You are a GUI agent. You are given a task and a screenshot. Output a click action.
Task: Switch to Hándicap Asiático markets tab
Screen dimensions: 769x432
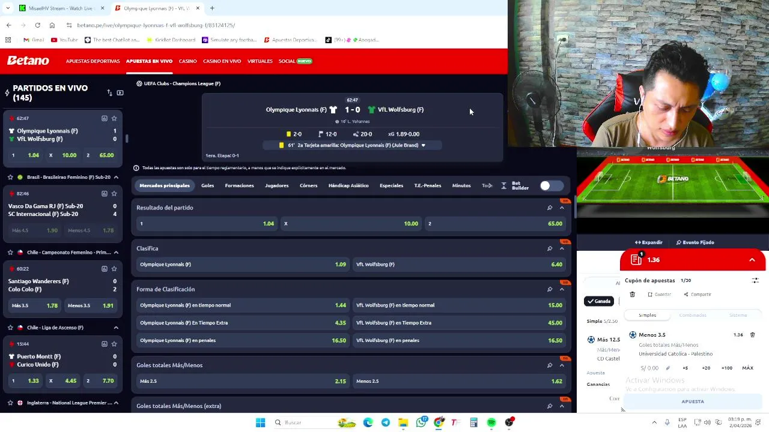tap(348, 185)
